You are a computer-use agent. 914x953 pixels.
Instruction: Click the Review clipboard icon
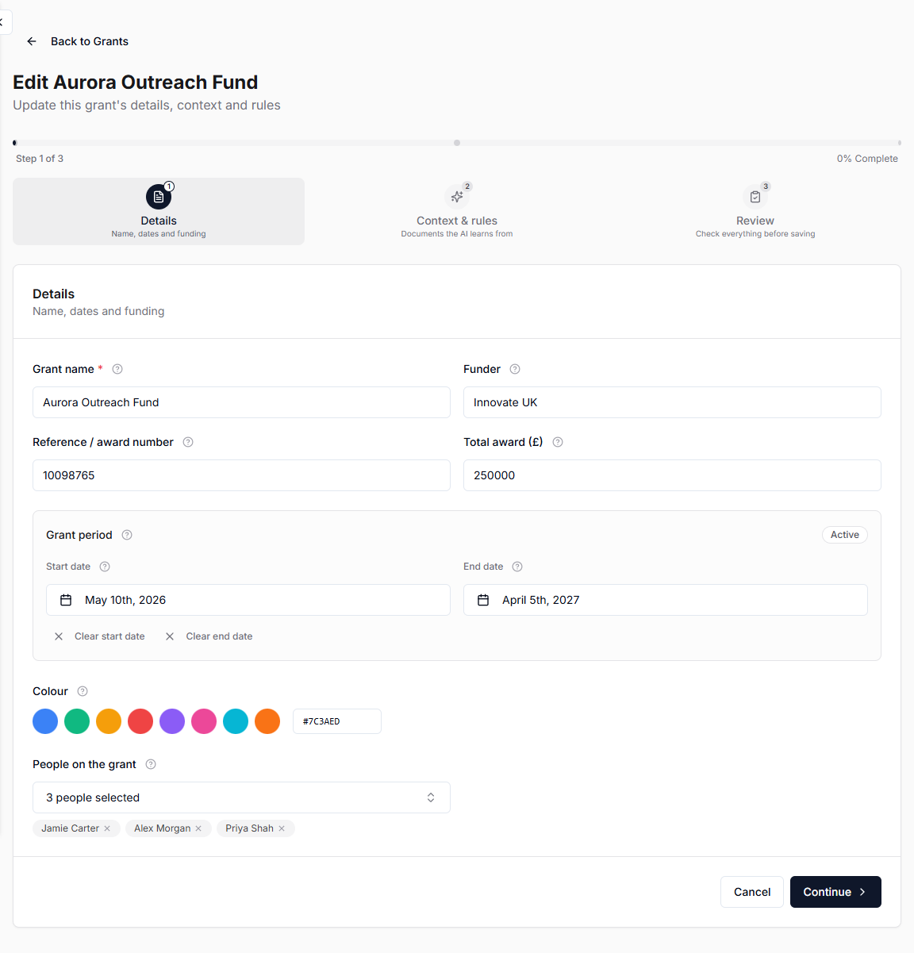pyautogui.click(x=755, y=197)
